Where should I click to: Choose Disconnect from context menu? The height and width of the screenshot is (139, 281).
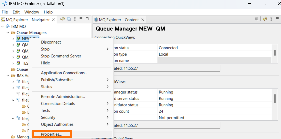(72, 42)
